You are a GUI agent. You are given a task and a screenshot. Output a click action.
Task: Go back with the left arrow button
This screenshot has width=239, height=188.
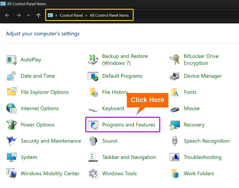[7, 15]
